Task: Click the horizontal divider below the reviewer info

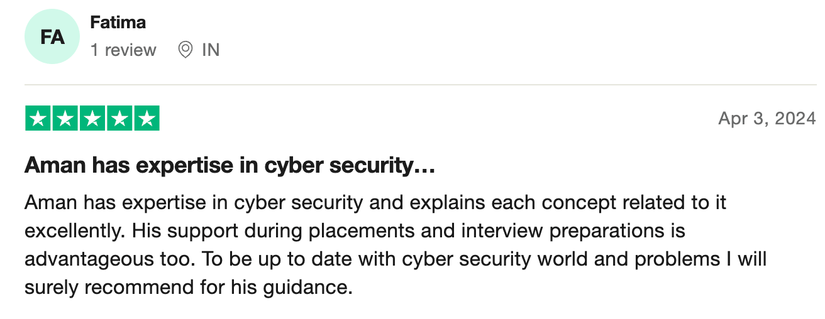Action: click(420, 85)
